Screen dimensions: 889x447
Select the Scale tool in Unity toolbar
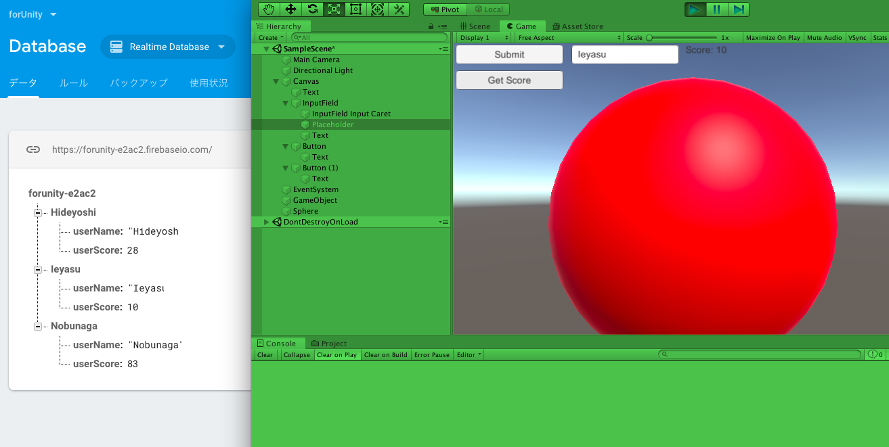point(334,9)
